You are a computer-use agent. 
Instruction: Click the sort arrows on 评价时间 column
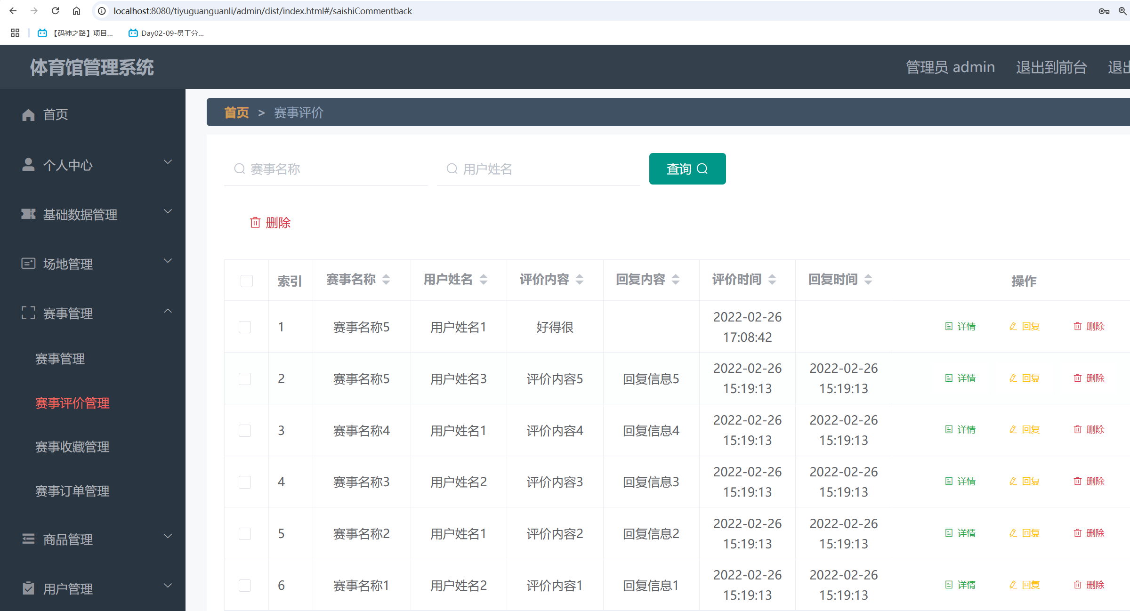(772, 280)
